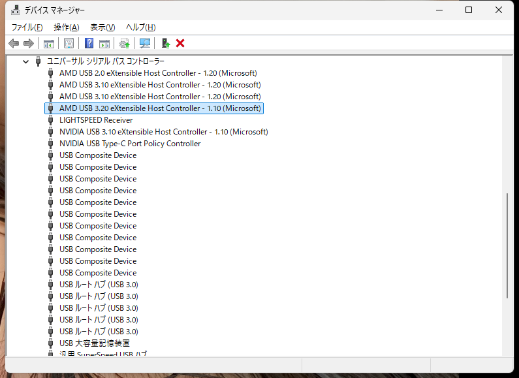Scan for hardware changes via monitor icon
Screen dimensions: 519x378
[x=145, y=43]
